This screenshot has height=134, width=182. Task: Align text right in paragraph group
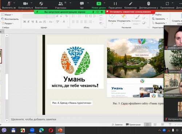[x=82, y=22]
